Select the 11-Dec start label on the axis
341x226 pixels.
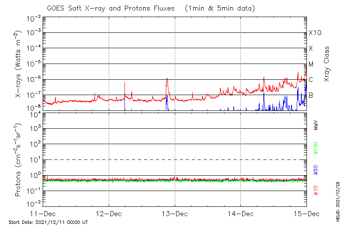click(x=43, y=213)
